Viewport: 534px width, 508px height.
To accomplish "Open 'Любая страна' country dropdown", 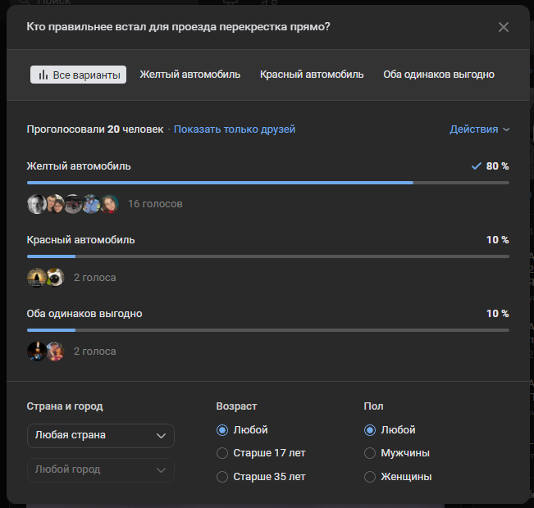I will tap(100, 436).
